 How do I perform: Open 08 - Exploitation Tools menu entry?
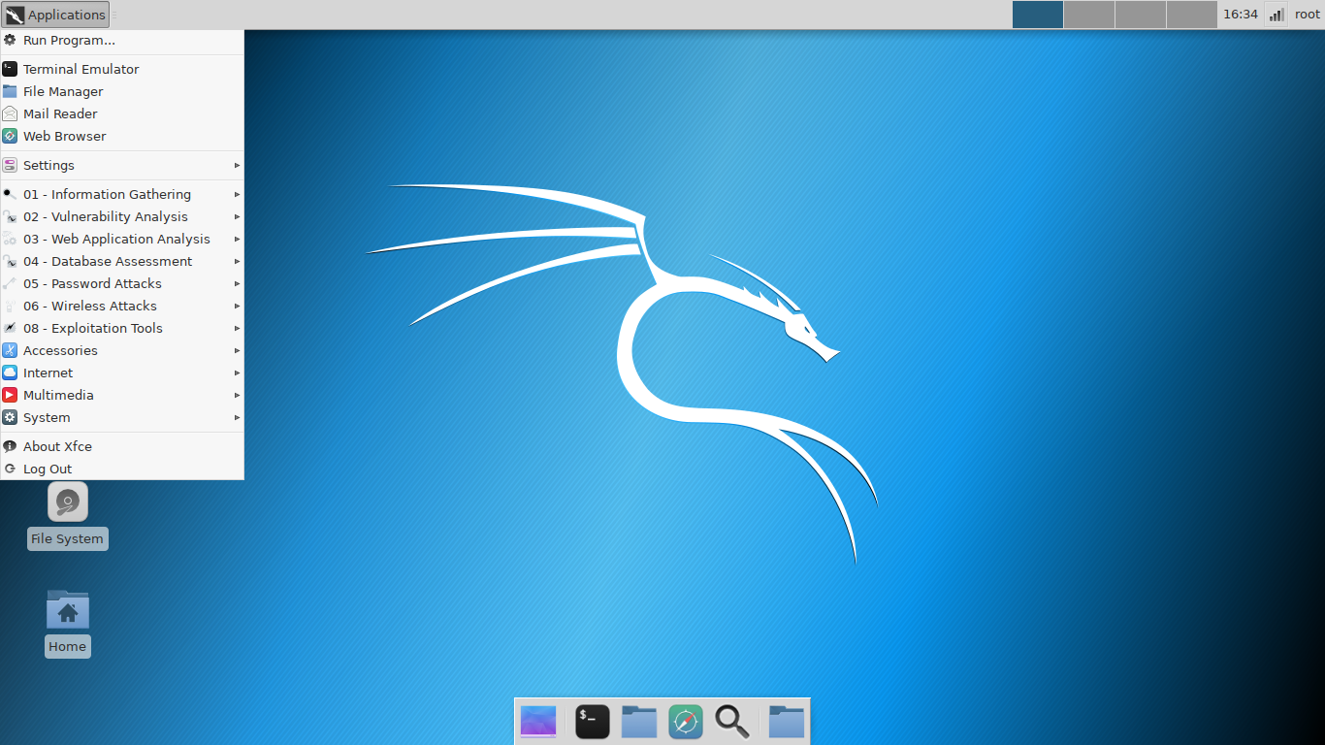click(x=121, y=328)
